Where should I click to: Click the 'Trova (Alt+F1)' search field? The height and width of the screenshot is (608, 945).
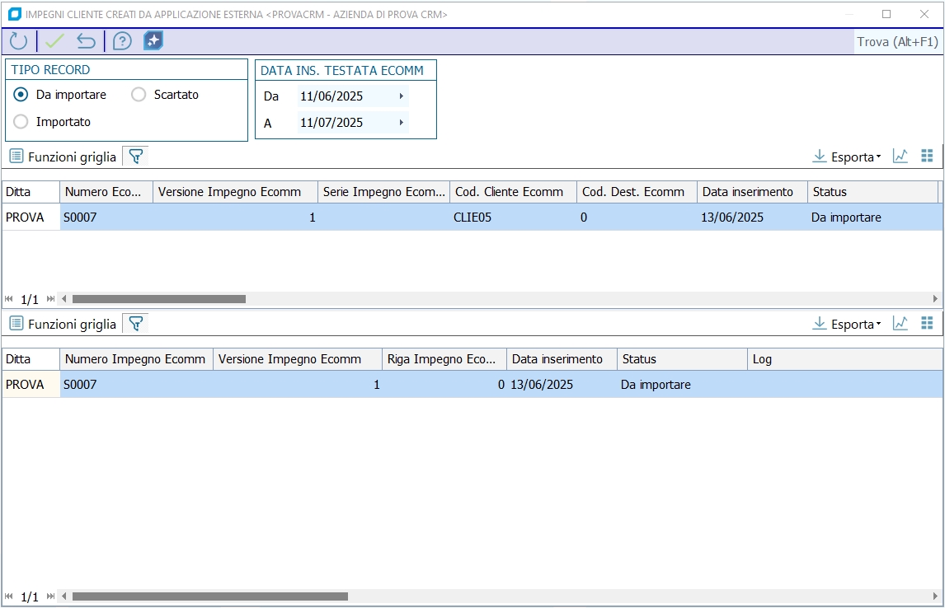(x=897, y=42)
